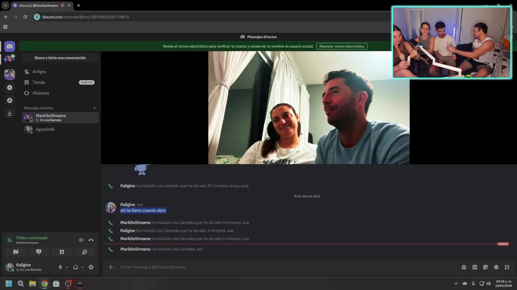Open the Misiones section
Viewport: 517px width, 290px height.
60,93
